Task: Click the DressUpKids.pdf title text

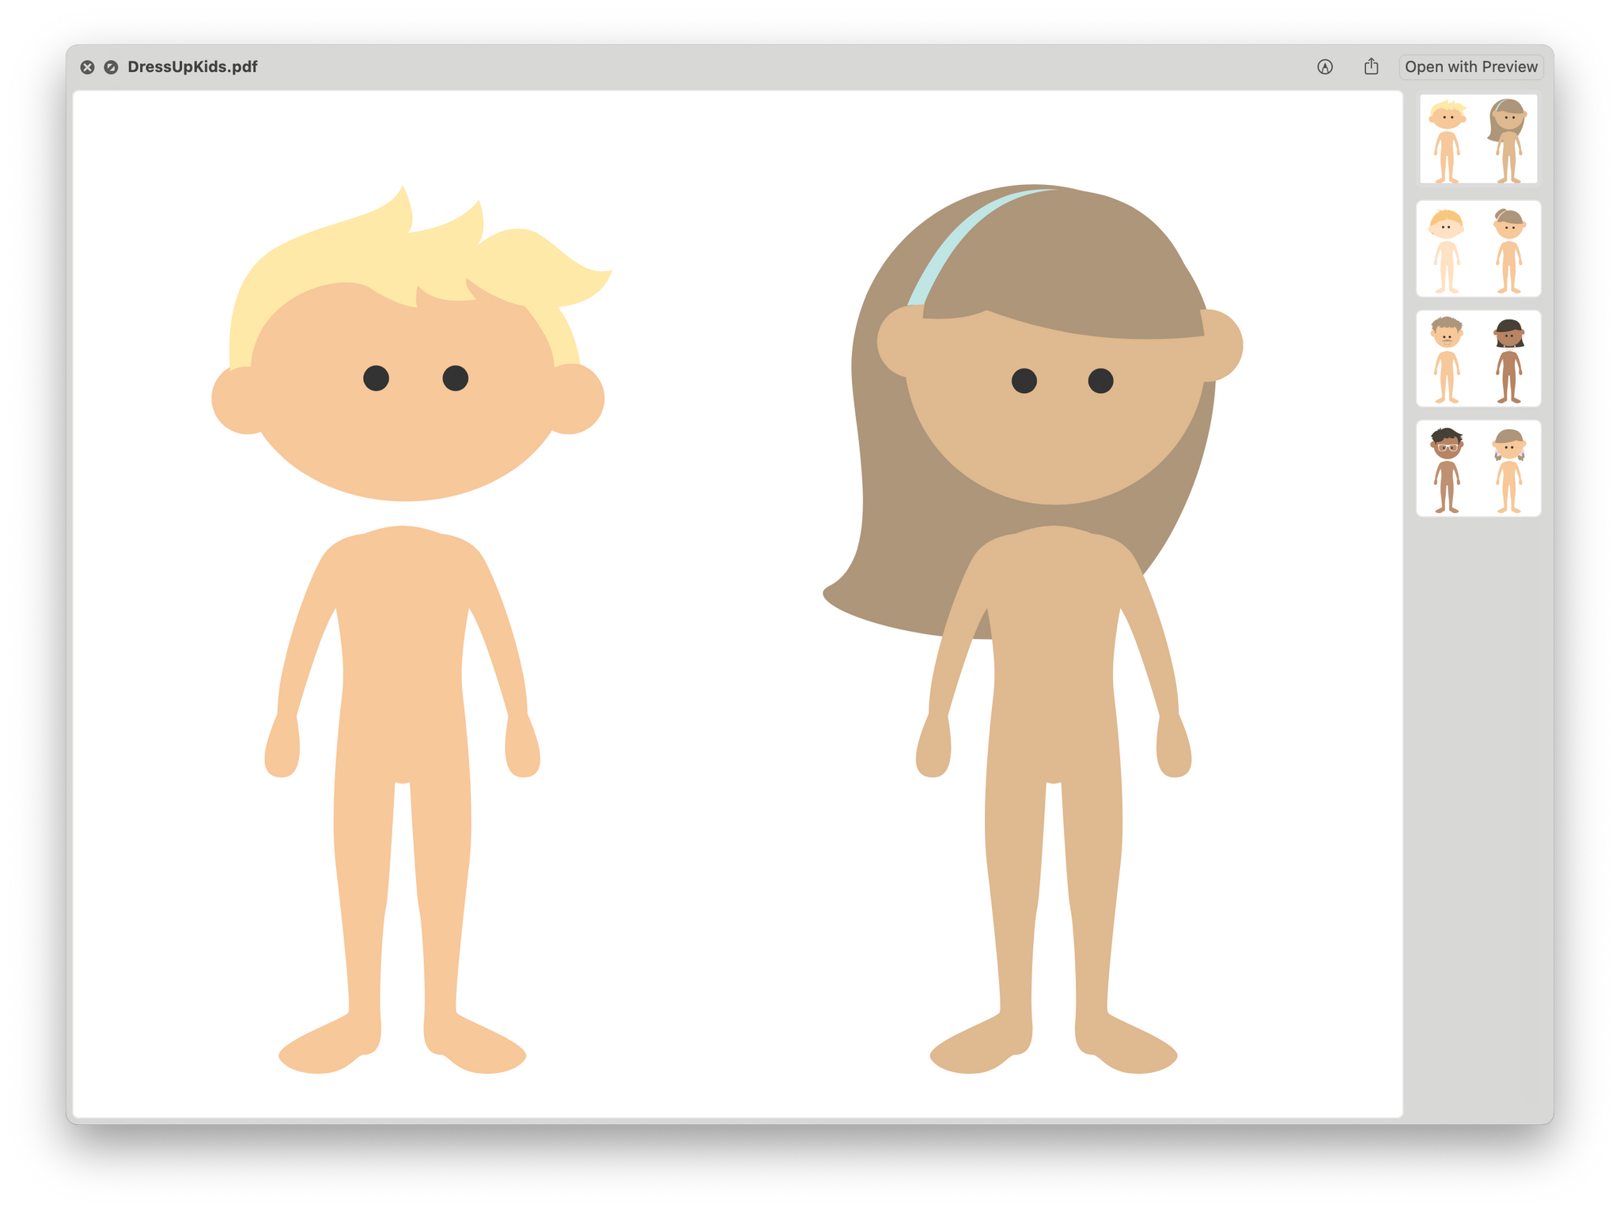Action: [x=192, y=67]
